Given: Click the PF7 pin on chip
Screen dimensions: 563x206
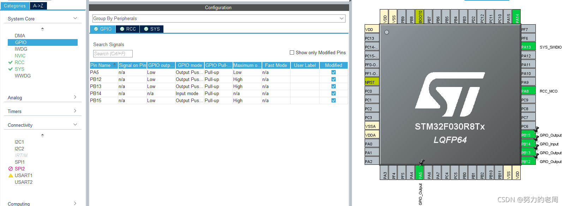Looking at the screenshot, I should tap(528, 29).
